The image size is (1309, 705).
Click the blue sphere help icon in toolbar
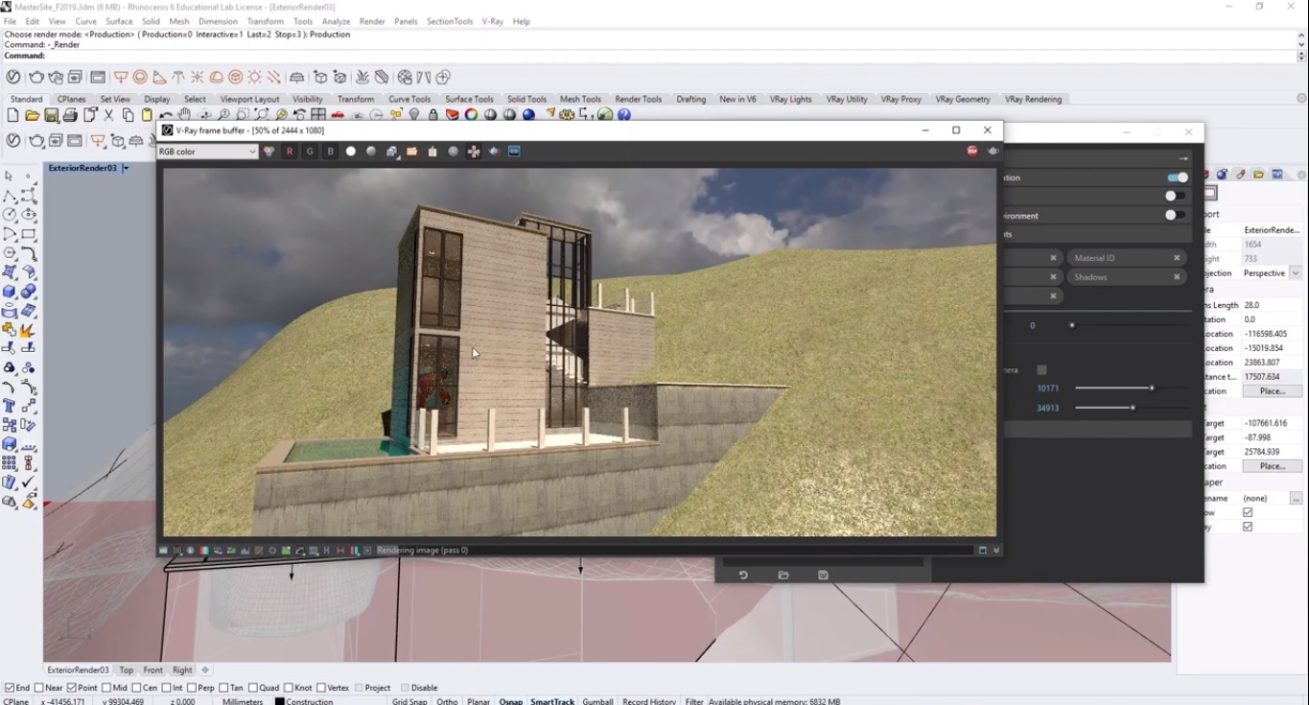pyautogui.click(x=624, y=115)
